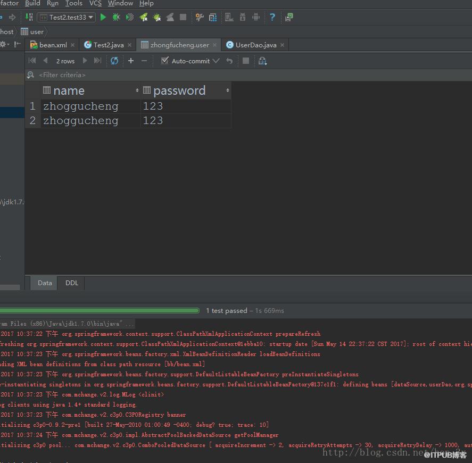This screenshot has width=472, height=463.
Task: Open the help question mark icon
Action: pos(272,17)
